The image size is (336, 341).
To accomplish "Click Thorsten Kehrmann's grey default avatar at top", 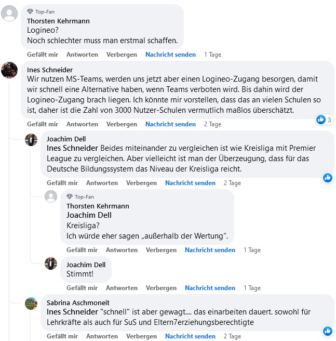I will [9, 14].
